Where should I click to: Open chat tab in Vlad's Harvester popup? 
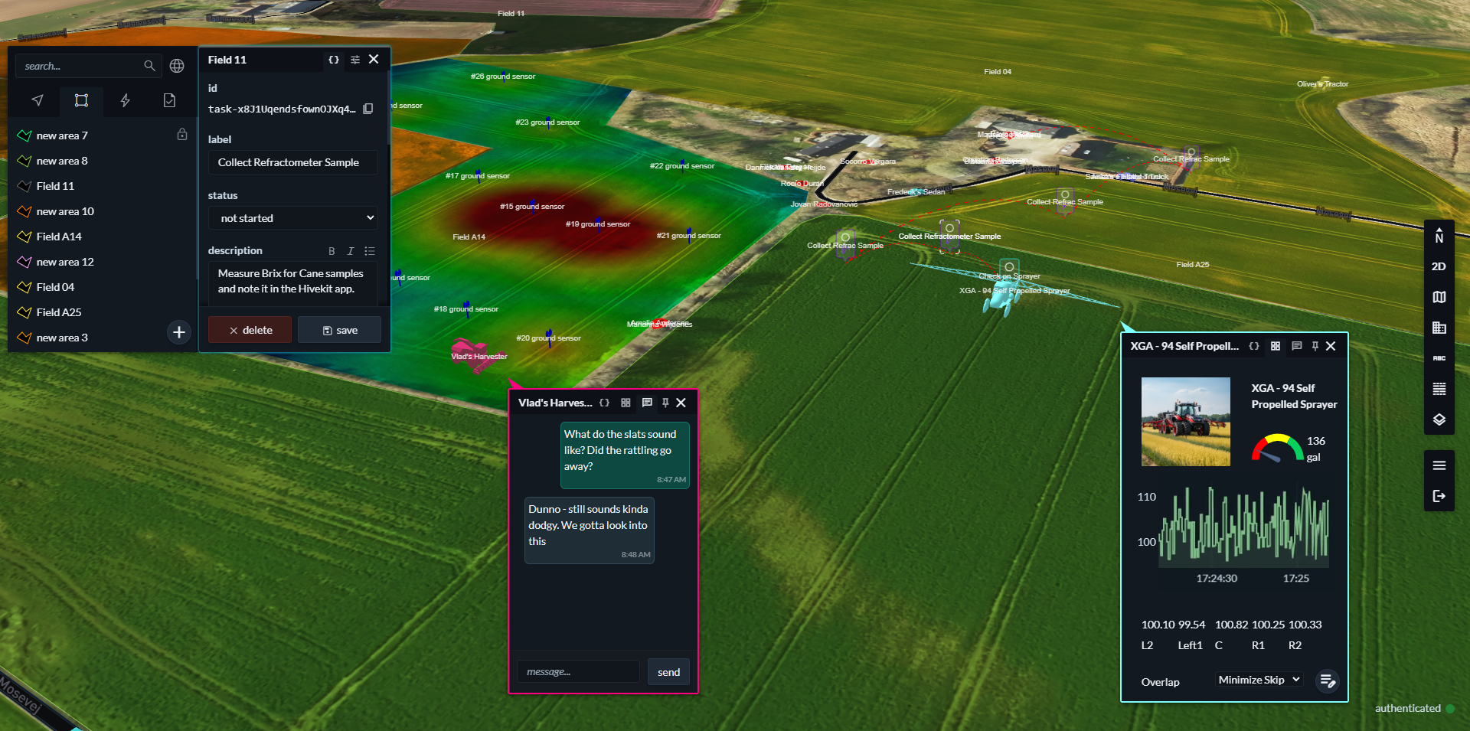click(x=647, y=403)
